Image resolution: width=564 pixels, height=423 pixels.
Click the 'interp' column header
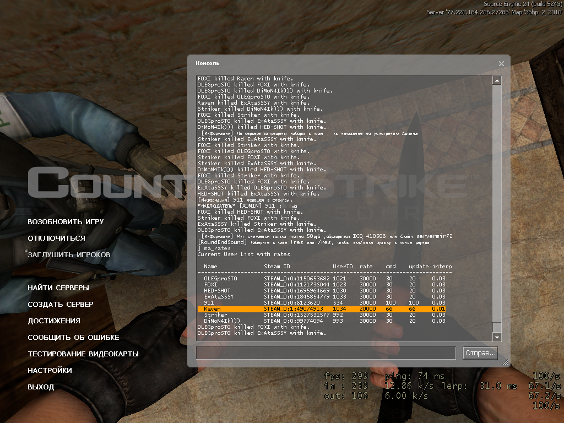tap(442, 267)
